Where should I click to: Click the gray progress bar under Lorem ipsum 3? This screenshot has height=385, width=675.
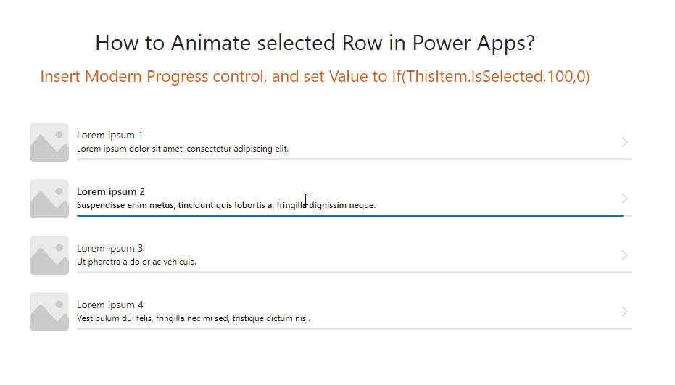click(355, 272)
